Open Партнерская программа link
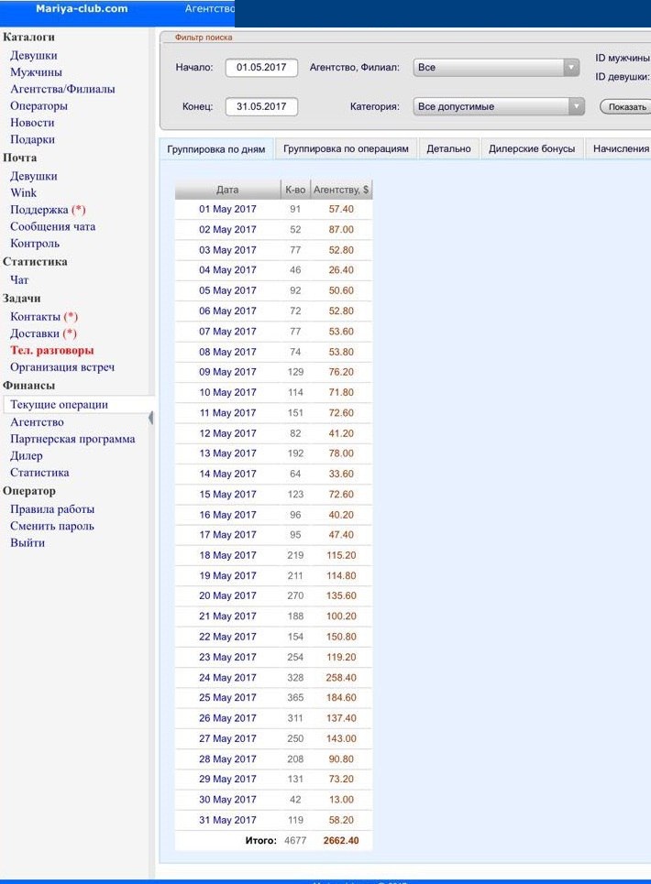The width and height of the screenshot is (651, 884). [x=72, y=439]
